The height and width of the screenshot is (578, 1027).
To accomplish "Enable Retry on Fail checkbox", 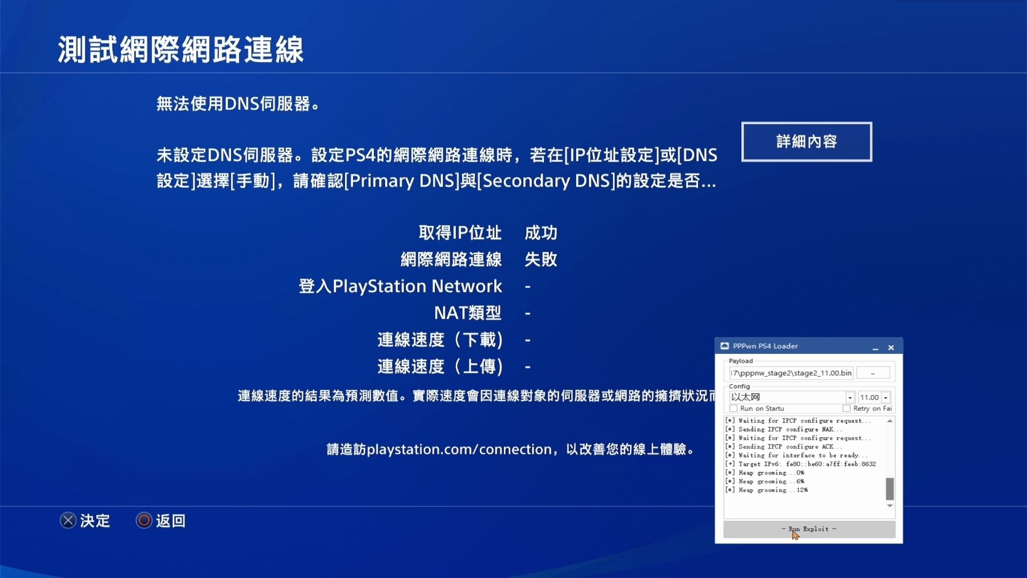I will coord(846,409).
